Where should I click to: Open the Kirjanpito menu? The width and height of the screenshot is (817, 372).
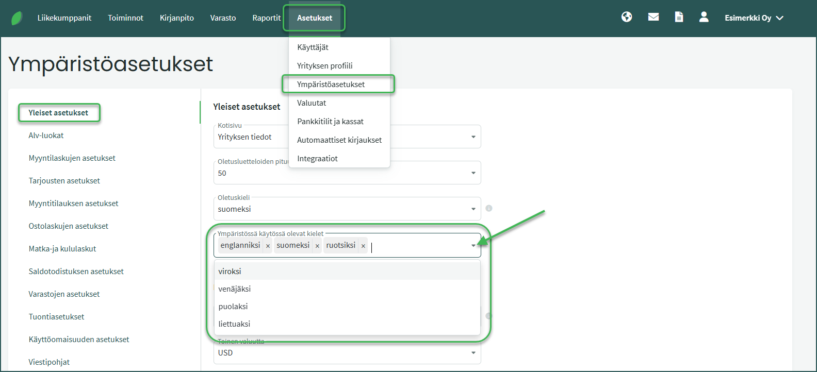click(x=177, y=18)
